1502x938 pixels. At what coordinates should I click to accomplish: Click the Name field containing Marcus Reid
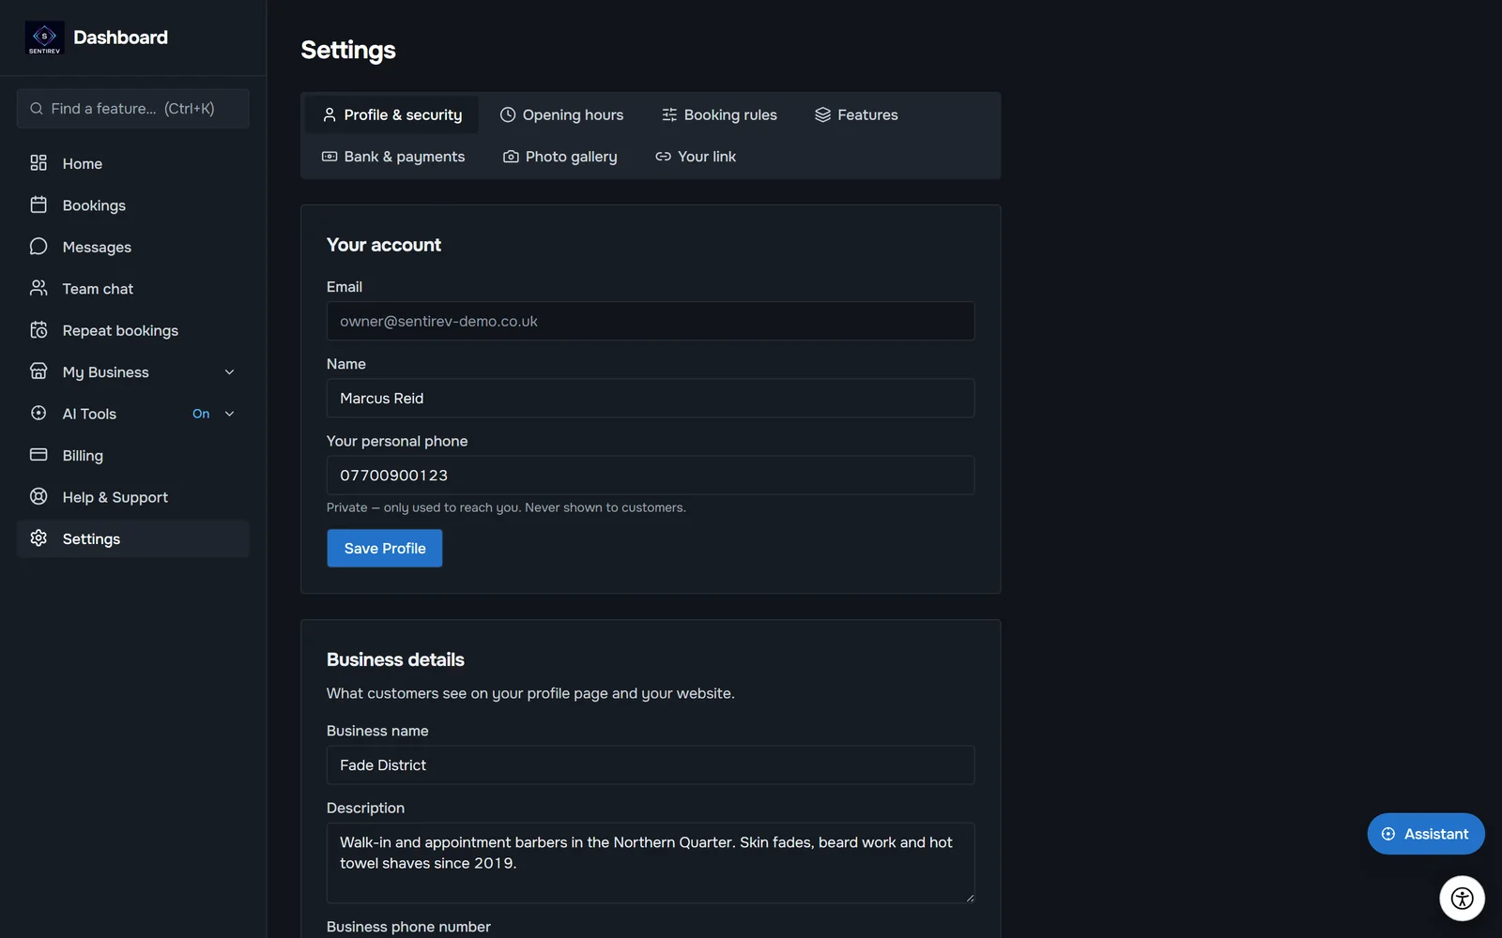[651, 398]
